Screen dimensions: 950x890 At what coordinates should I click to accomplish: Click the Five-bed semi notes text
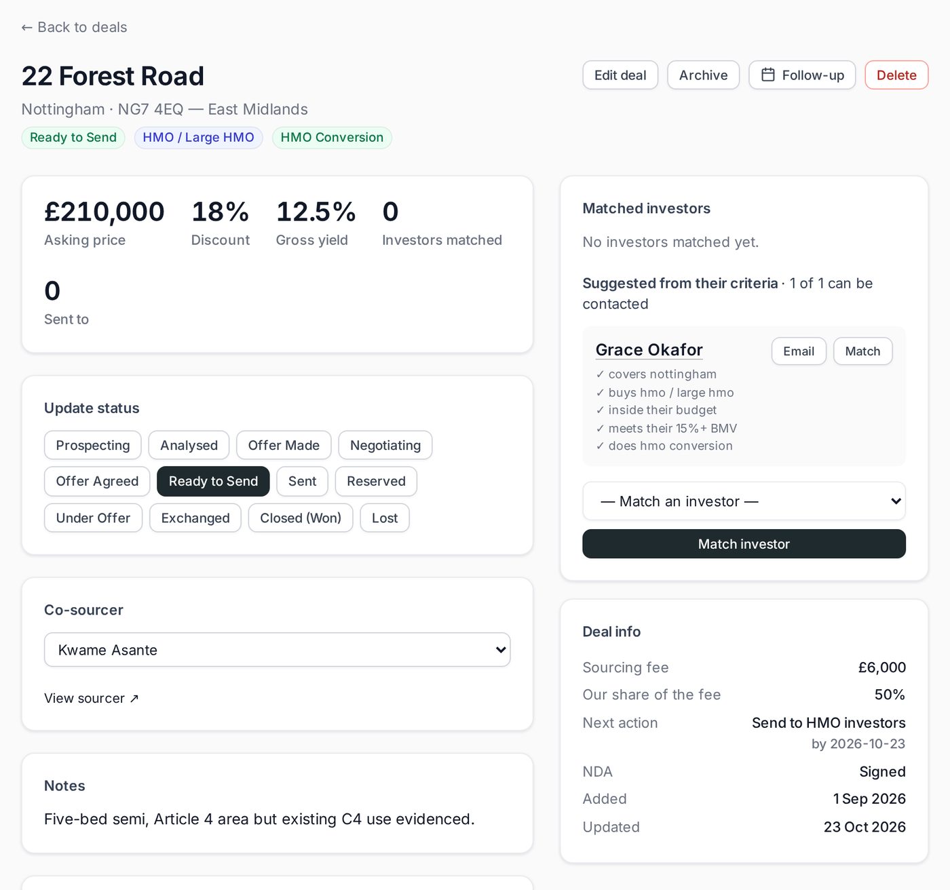tap(259, 819)
